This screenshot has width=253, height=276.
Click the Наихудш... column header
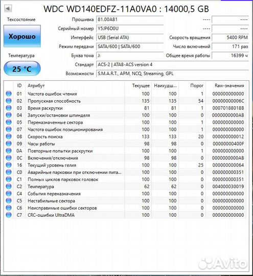point(165,85)
